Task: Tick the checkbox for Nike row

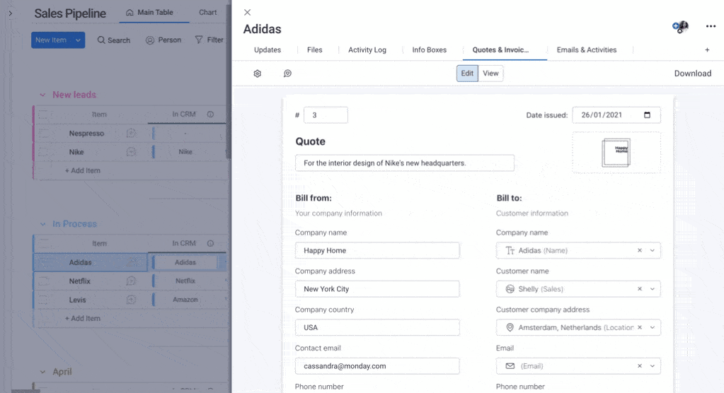Action: (43, 152)
